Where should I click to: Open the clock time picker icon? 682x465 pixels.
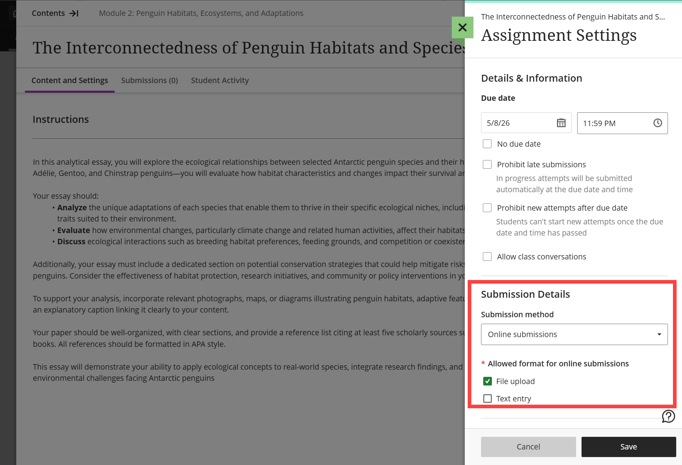[657, 123]
